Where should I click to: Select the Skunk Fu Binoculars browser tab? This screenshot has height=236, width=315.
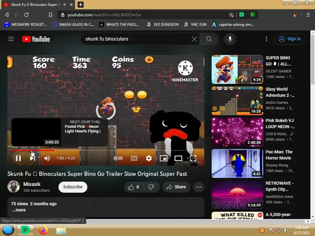(38, 4)
